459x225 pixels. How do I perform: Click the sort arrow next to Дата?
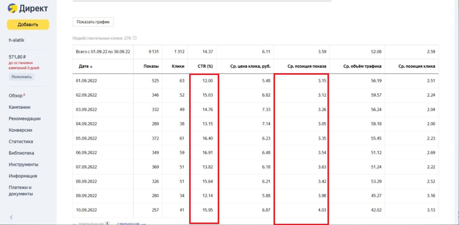point(91,66)
